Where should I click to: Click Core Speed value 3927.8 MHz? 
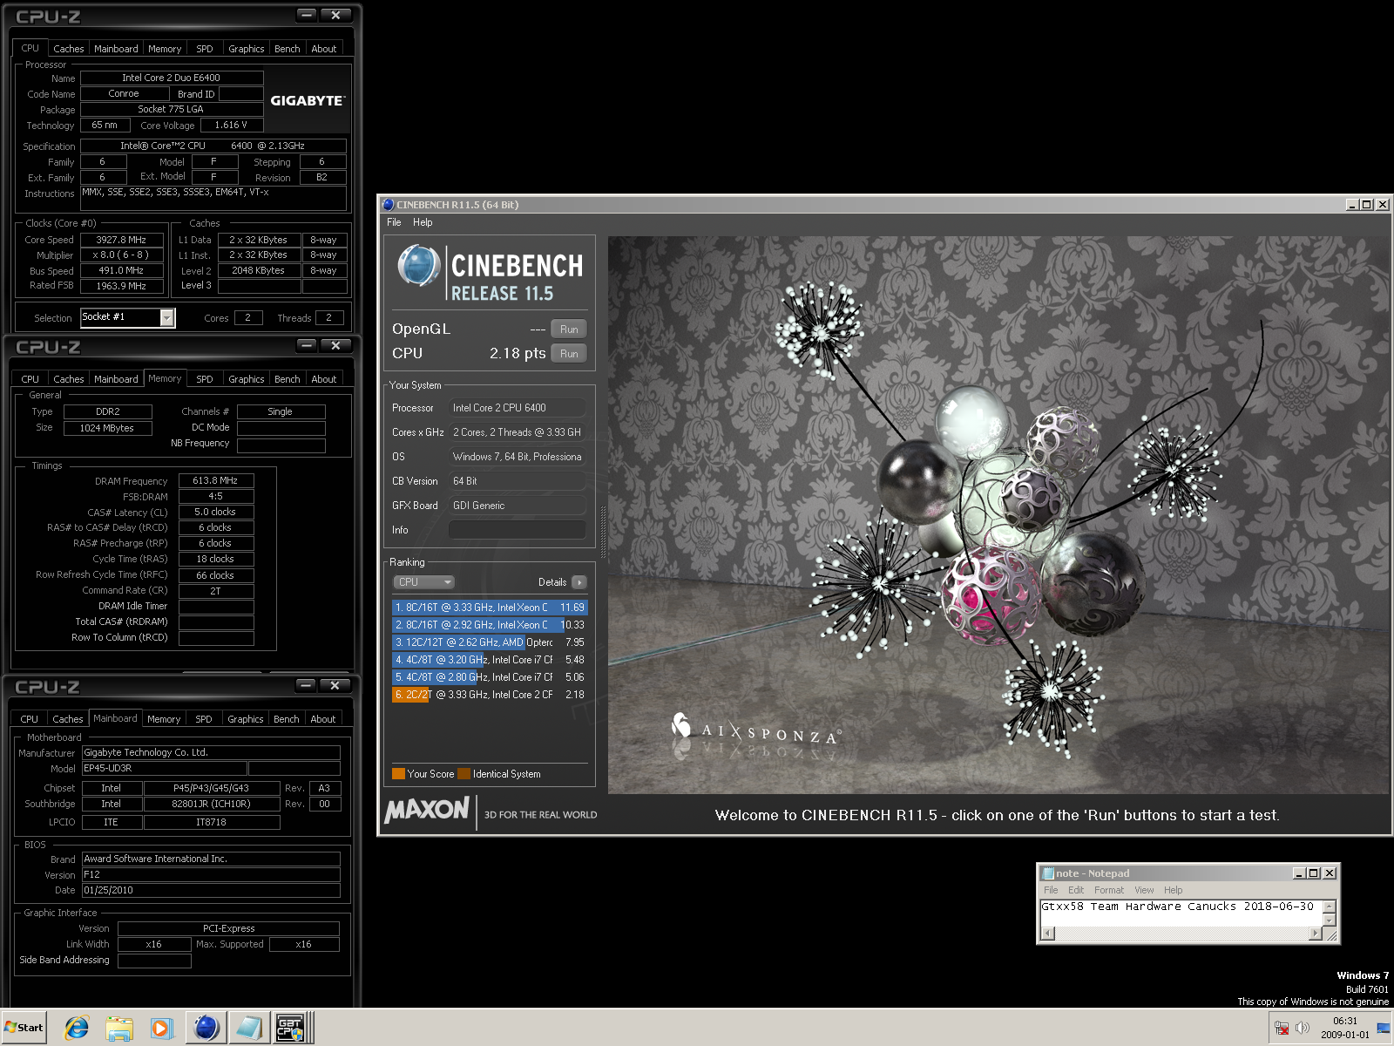click(120, 240)
